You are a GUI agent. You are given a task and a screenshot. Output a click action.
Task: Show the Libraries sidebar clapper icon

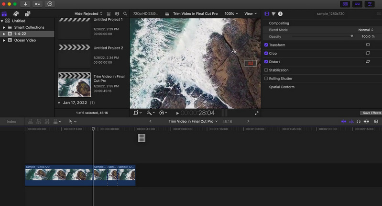pyautogui.click(x=4, y=14)
